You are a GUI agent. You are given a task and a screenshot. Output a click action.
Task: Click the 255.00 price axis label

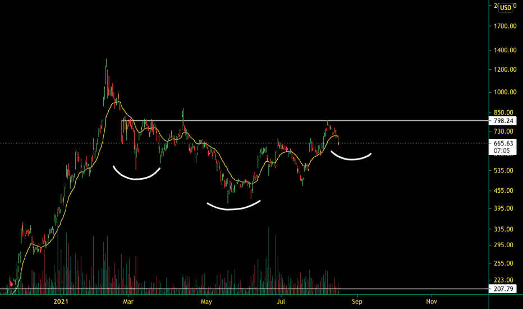click(x=503, y=263)
